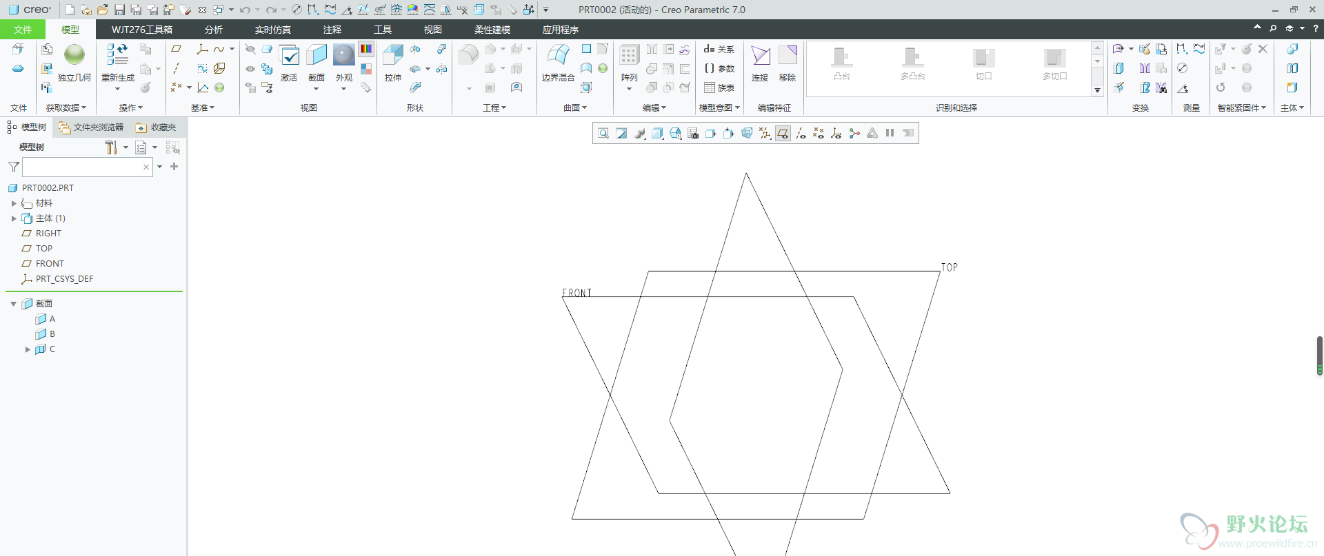Screen dimensions: 1324x556
Task: Create a new file from quick access toolbar
Action: (70, 10)
